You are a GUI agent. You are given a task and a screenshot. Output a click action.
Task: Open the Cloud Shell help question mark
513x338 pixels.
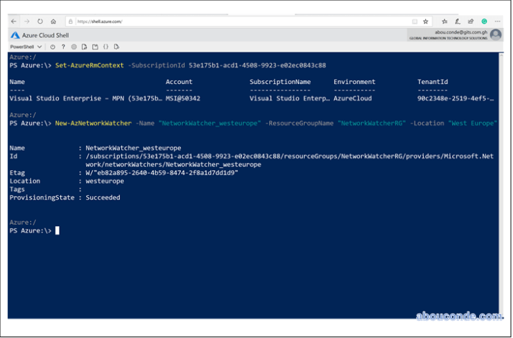63,47
